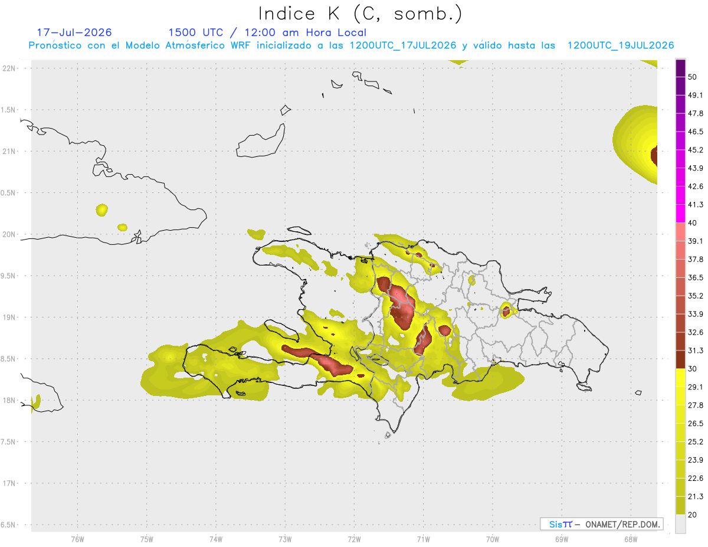The width and height of the screenshot is (708, 547).
Task: Click the legend value "30"
Action: click(693, 369)
